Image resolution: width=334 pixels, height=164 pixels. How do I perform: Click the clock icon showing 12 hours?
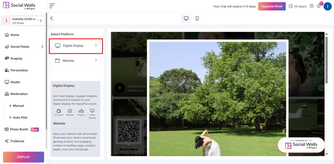(x=291, y=6)
